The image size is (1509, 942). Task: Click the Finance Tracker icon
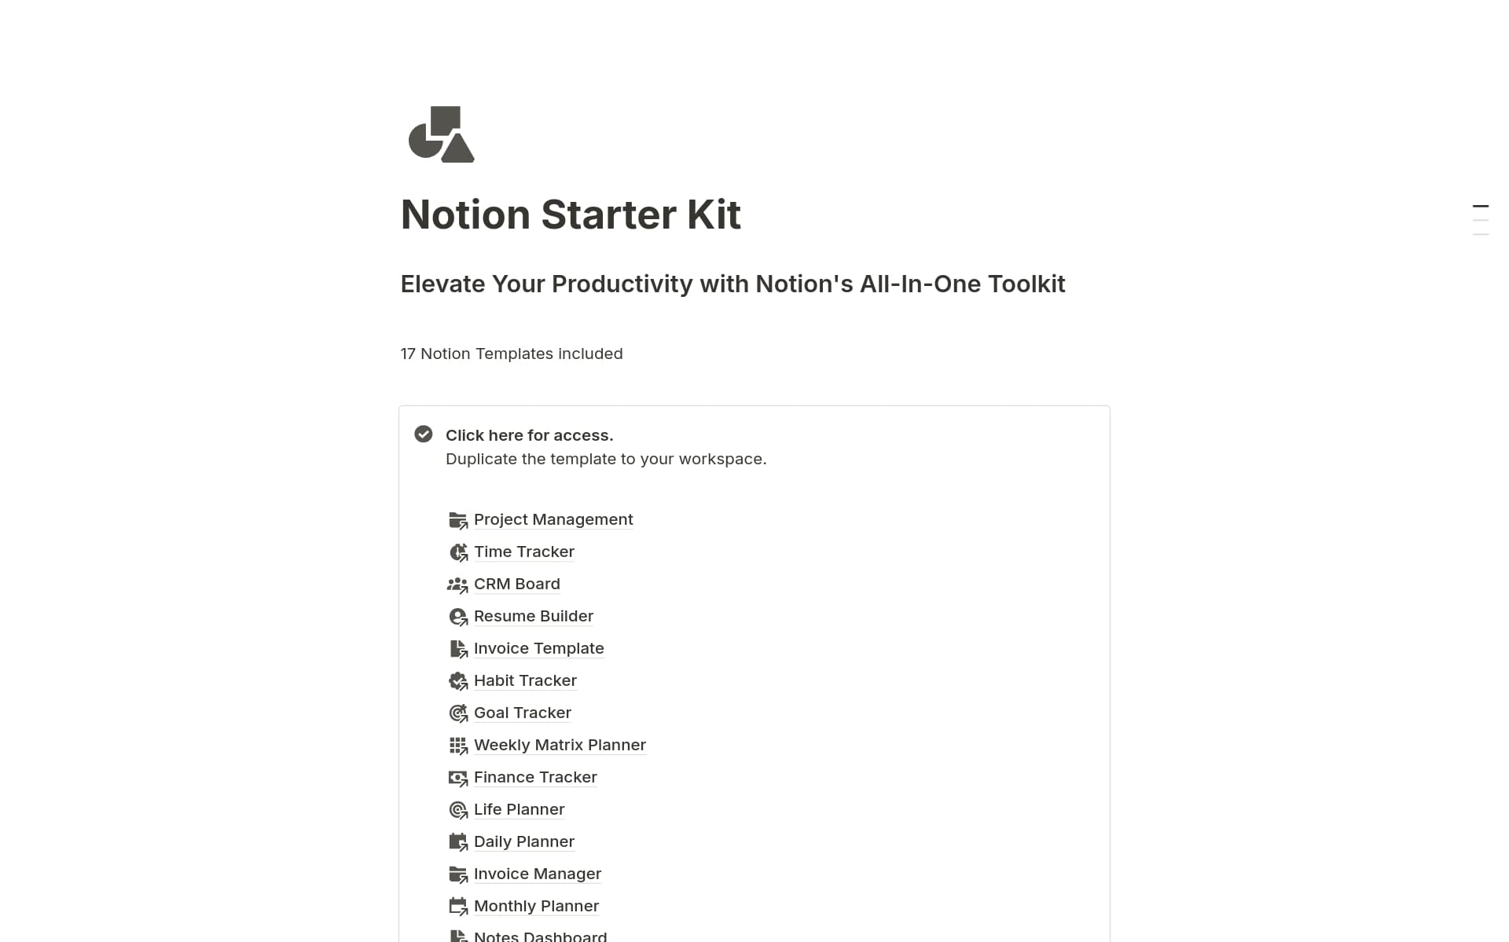click(458, 777)
